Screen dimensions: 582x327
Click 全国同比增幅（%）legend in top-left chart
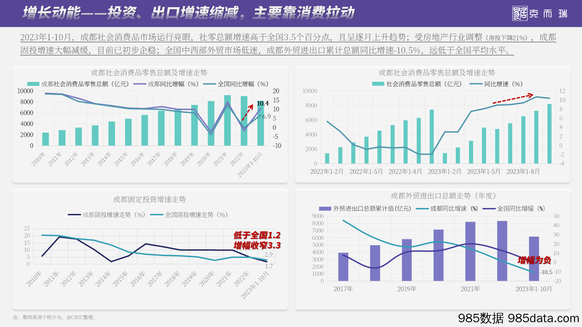(x=236, y=84)
